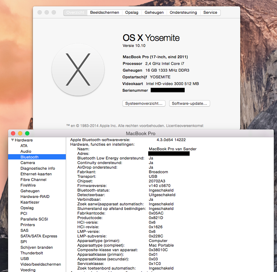The image size is (277, 272).
Task: Select Fibre Channel in sidebar
Action: 33,180
